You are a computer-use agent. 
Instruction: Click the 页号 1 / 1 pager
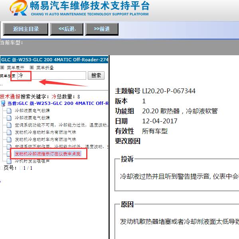point(18,168)
